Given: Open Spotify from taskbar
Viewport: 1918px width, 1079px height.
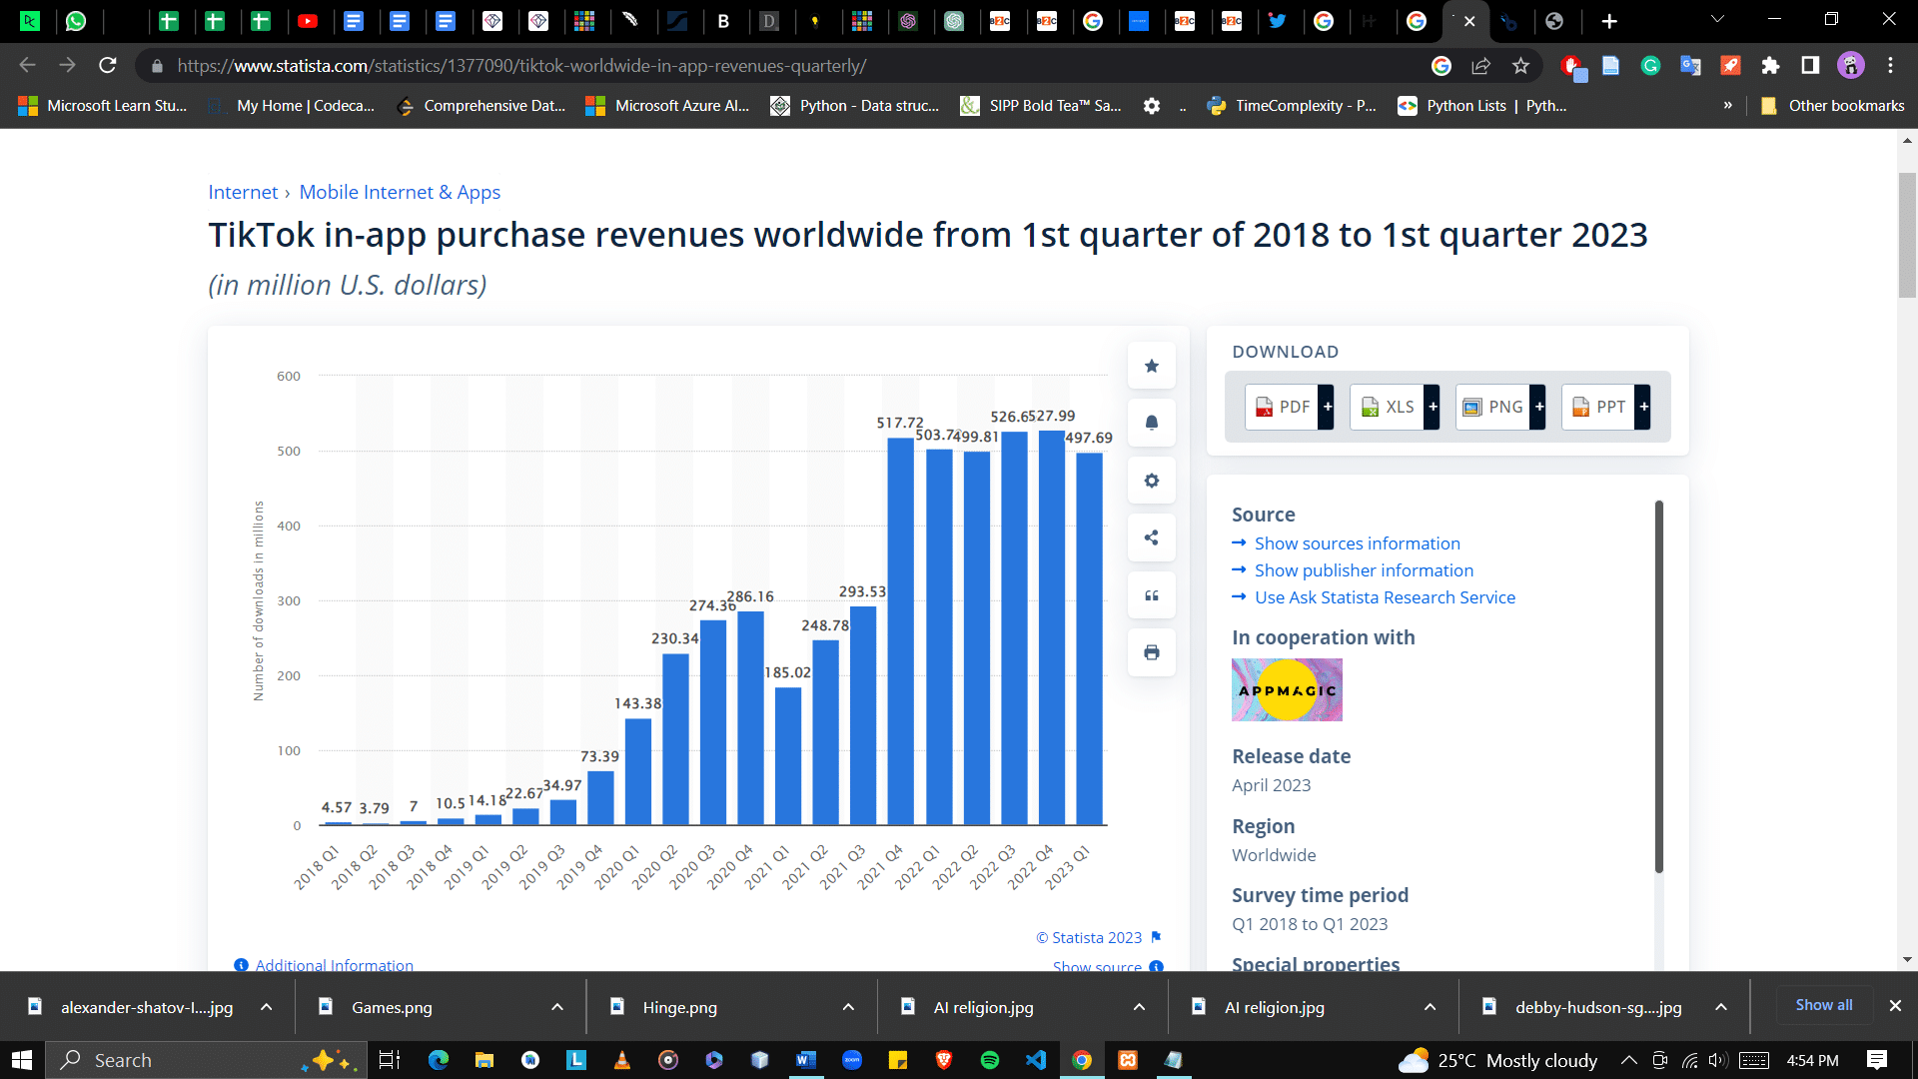Looking at the screenshot, I should click(x=990, y=1060).
